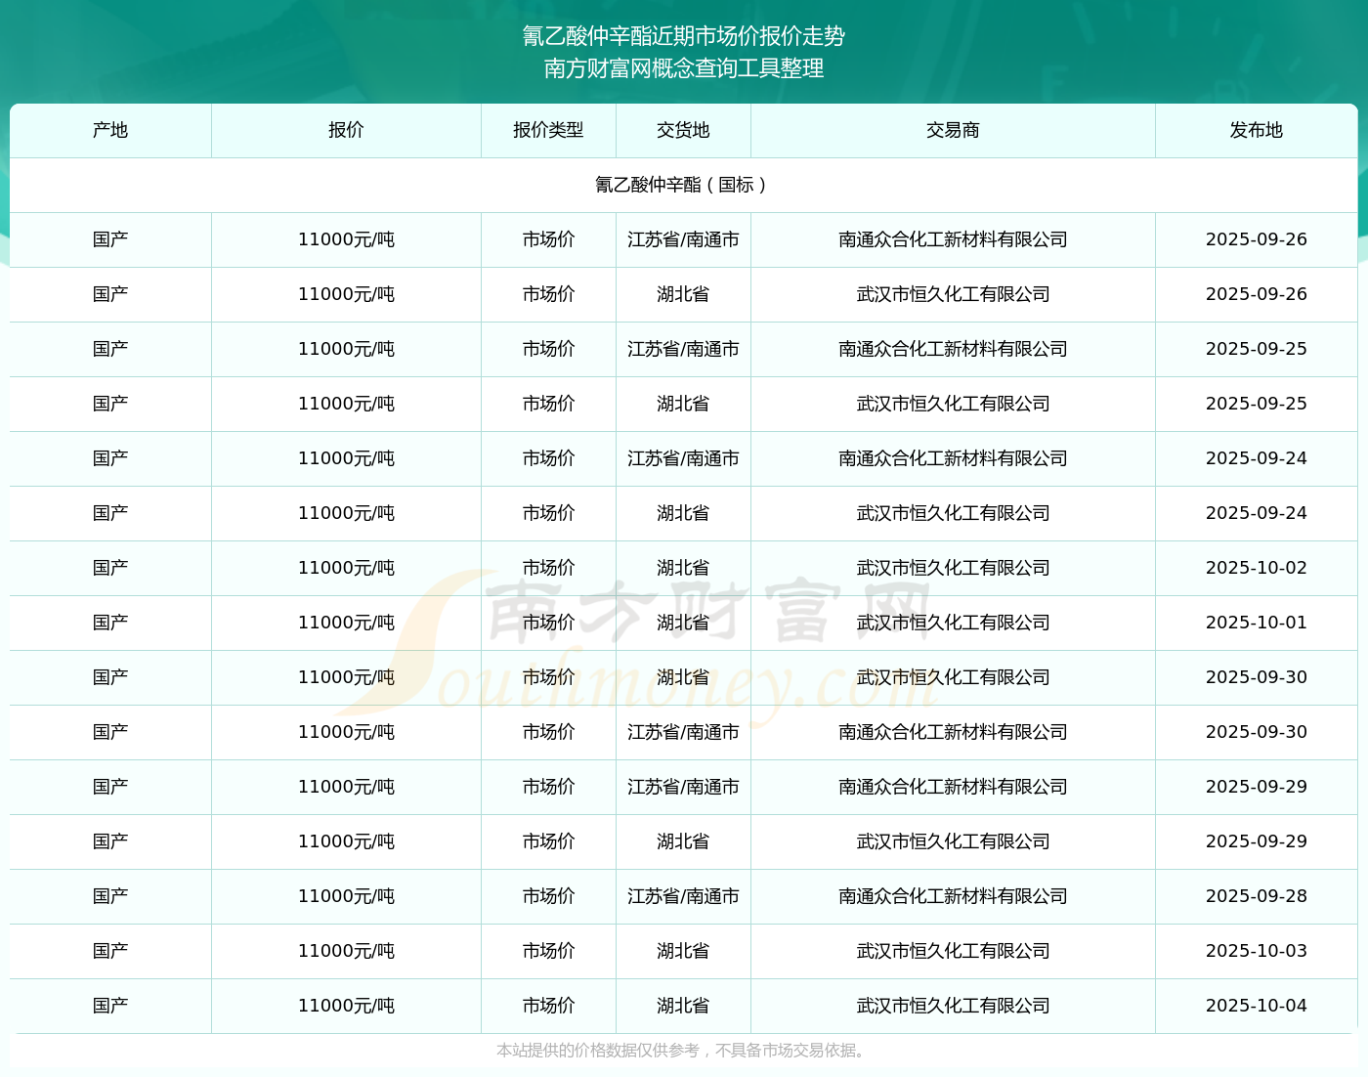The image size is (1368, 1077).
Task: Click 武汉市恒久化工有限公司 in the 2025-10-04 row
Action: [x=953, y=1006]
